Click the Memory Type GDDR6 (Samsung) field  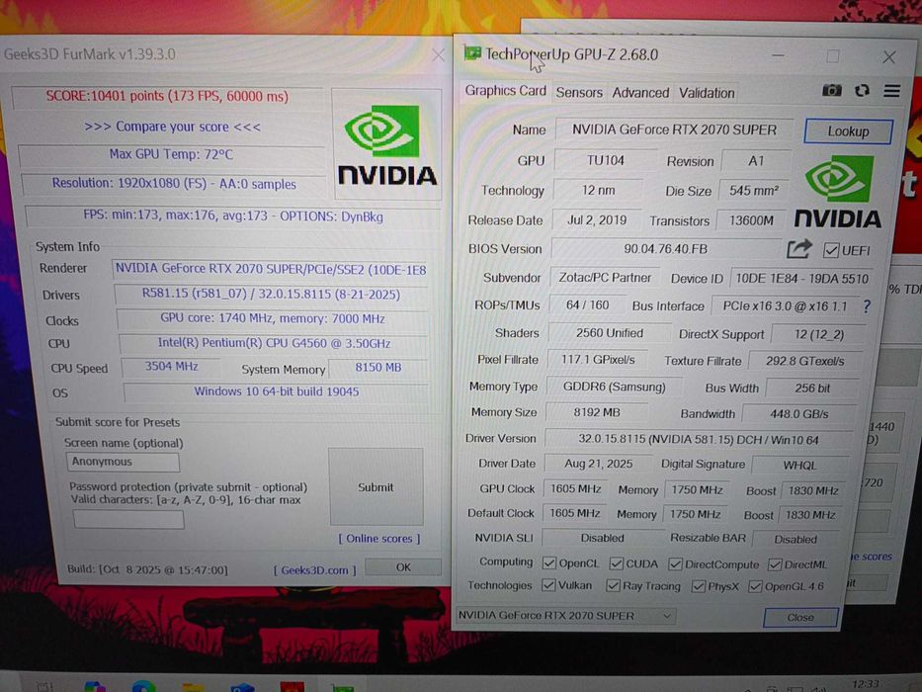click(614, 387)
